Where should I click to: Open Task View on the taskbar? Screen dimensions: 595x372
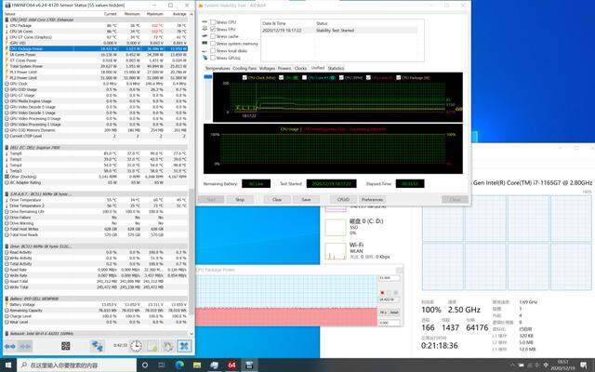(162, 365)
